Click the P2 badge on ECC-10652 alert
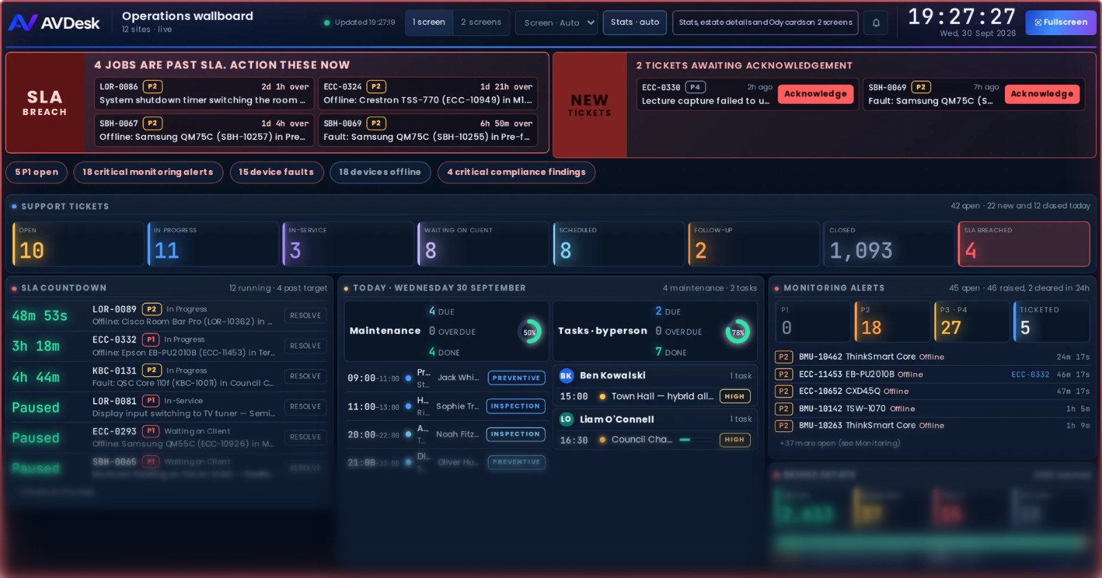 [x=783, y=391]
